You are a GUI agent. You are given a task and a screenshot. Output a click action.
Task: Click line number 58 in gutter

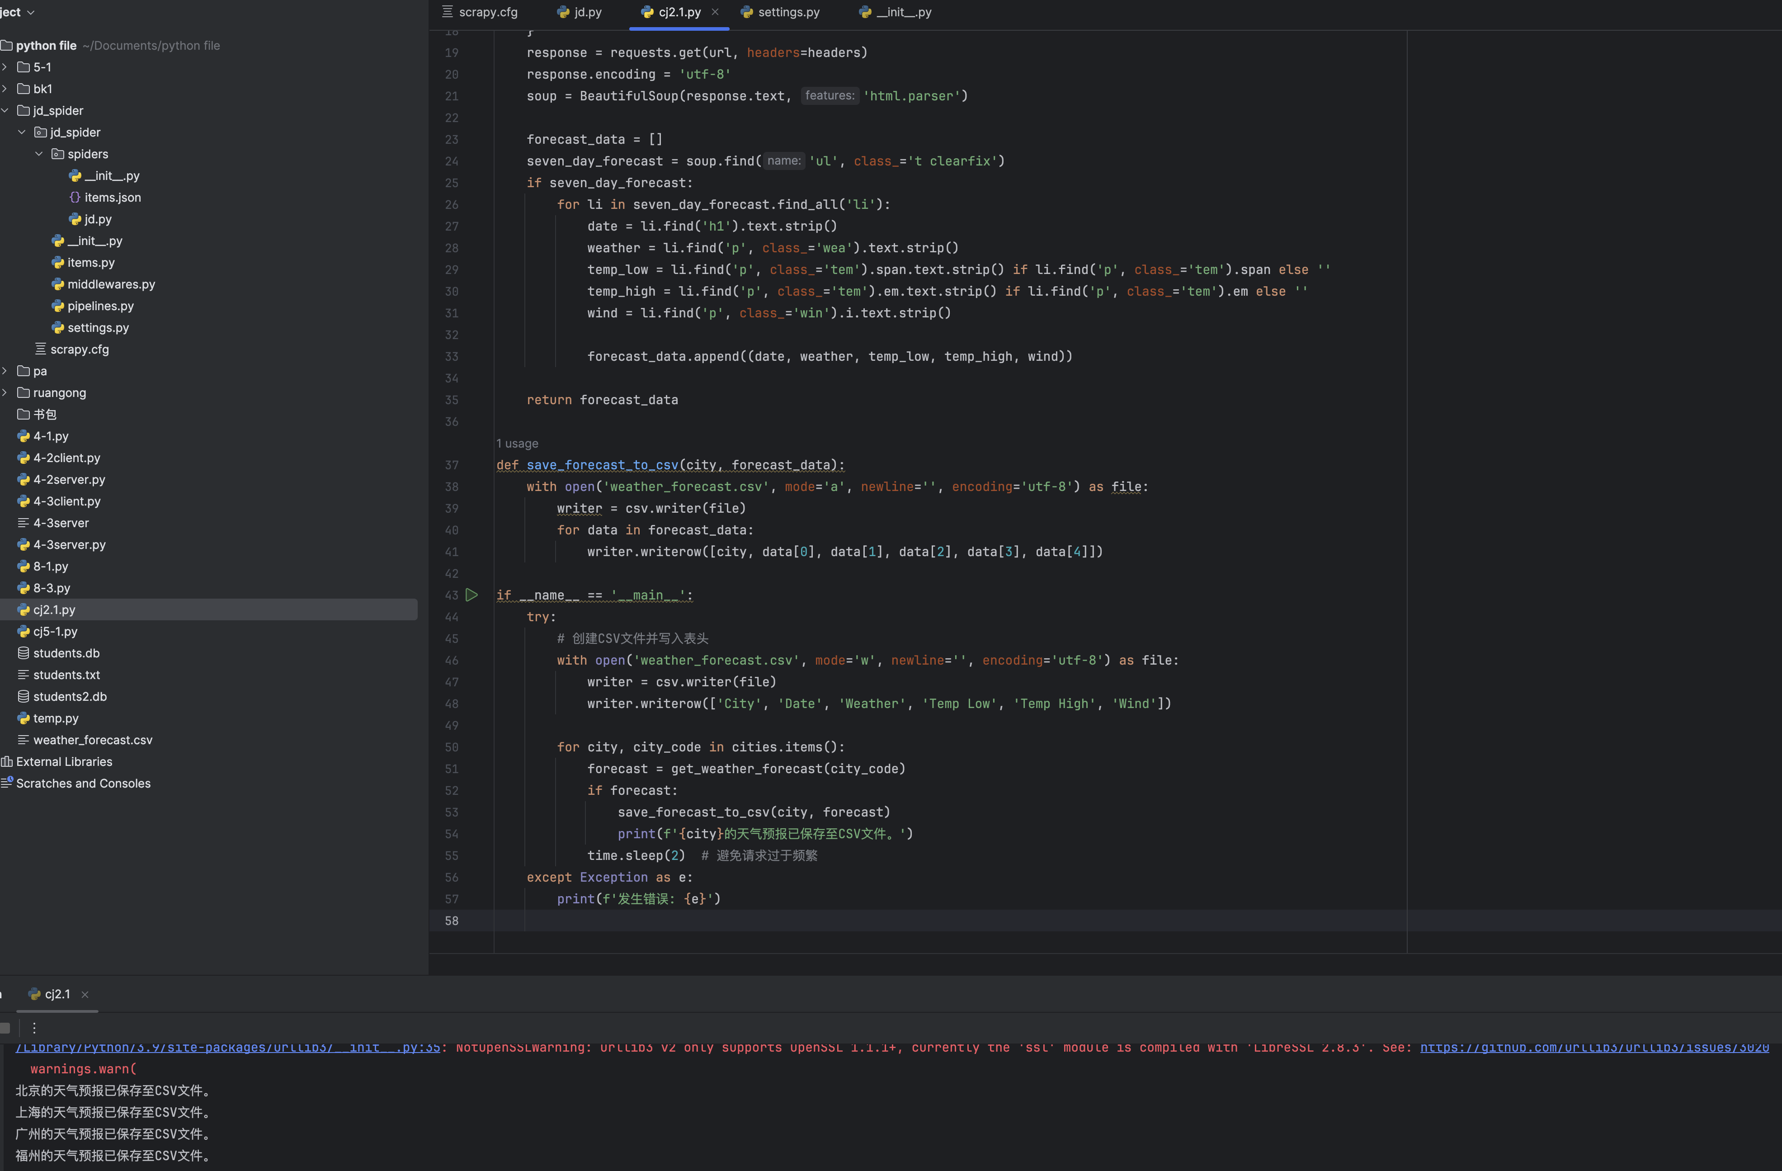click(452, 920)
